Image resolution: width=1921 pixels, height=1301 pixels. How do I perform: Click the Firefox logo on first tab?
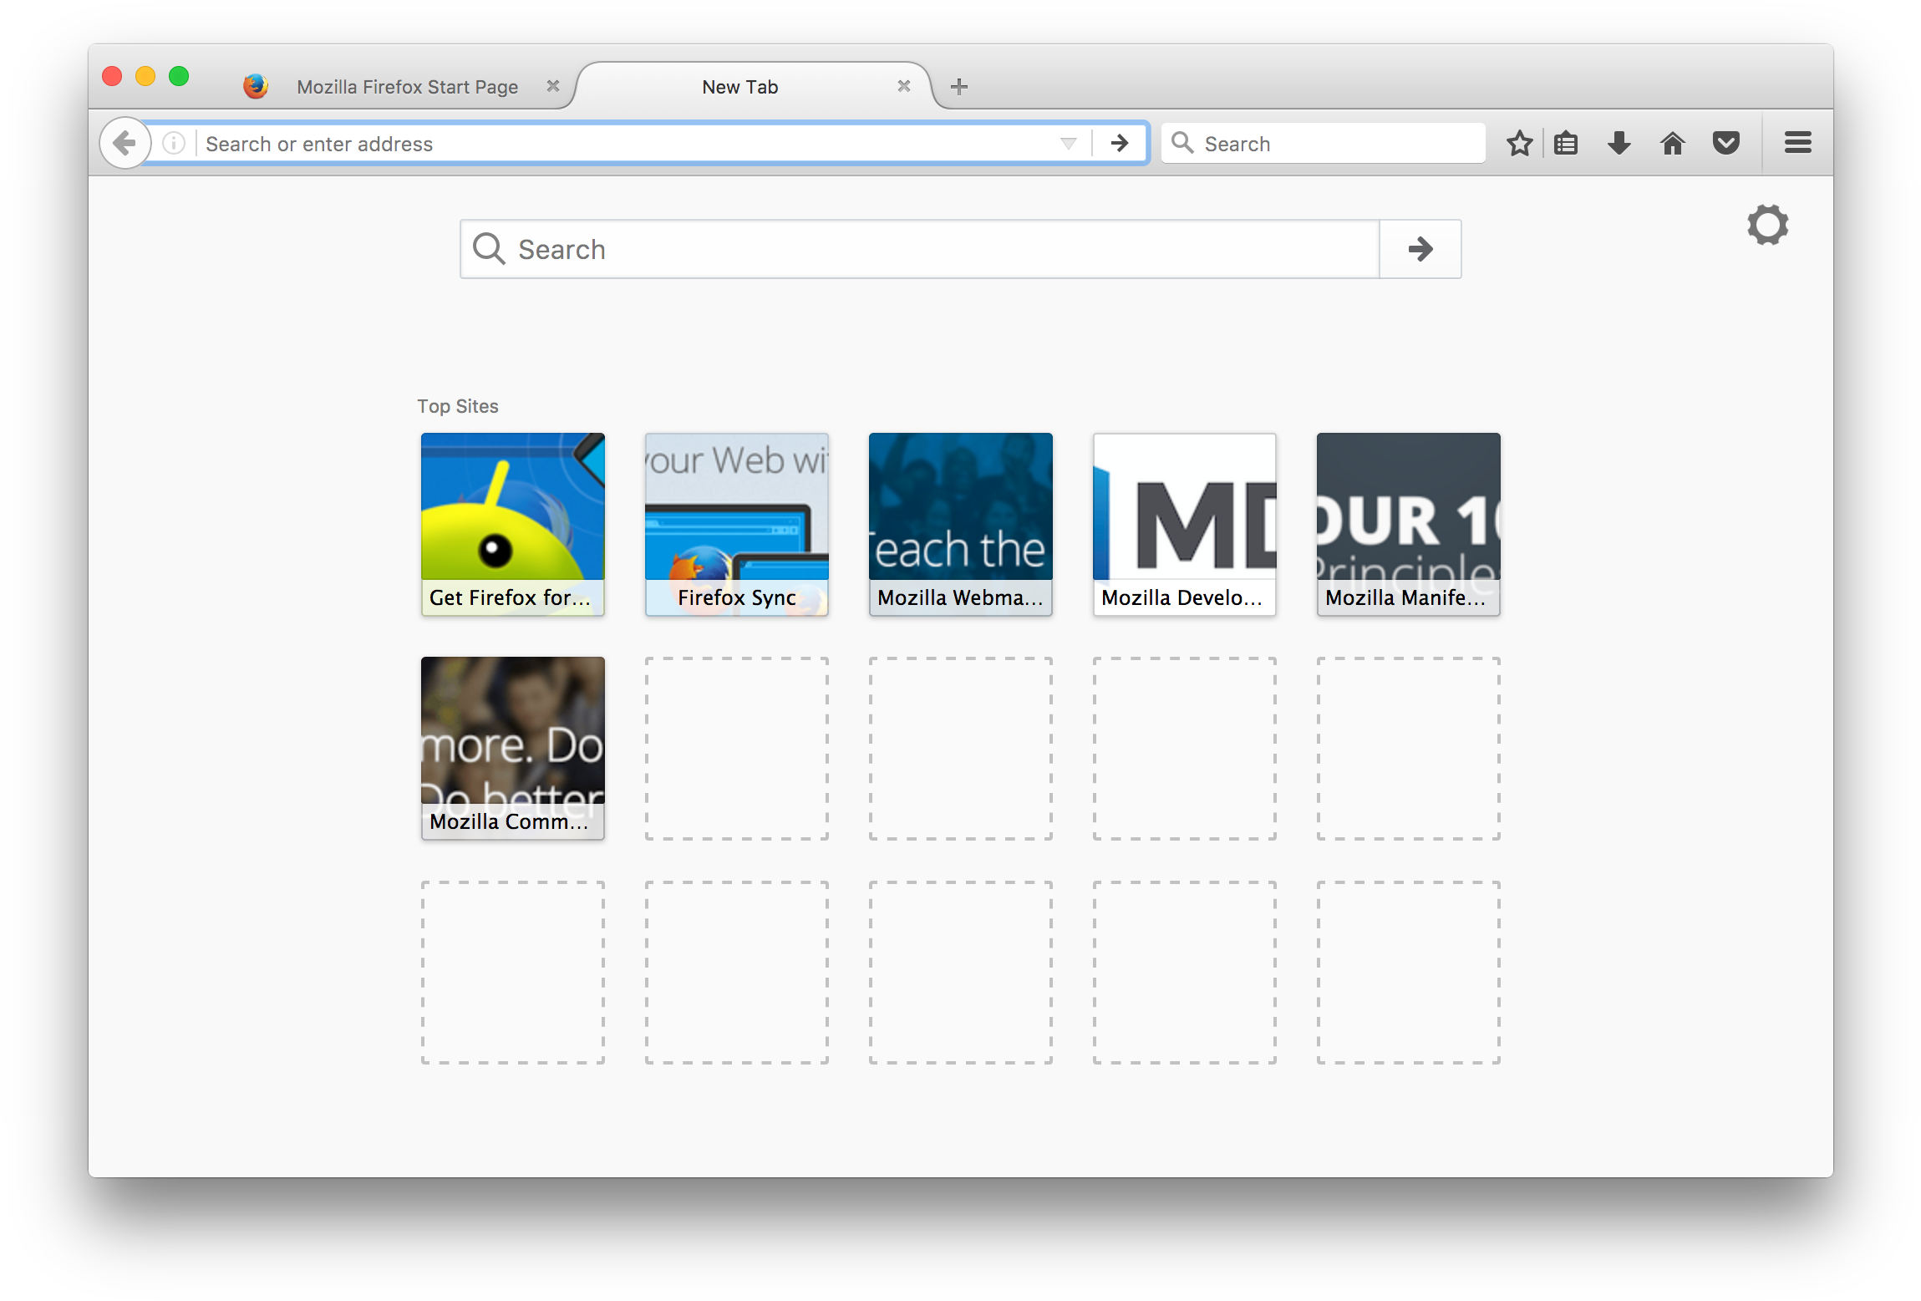tap(256, 86)
